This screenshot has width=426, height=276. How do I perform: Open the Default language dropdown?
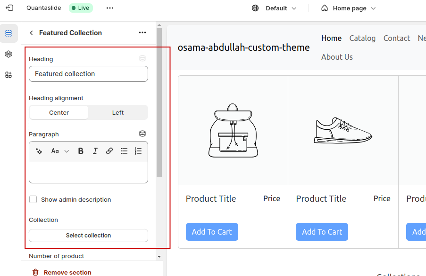(x=275, y=8)
